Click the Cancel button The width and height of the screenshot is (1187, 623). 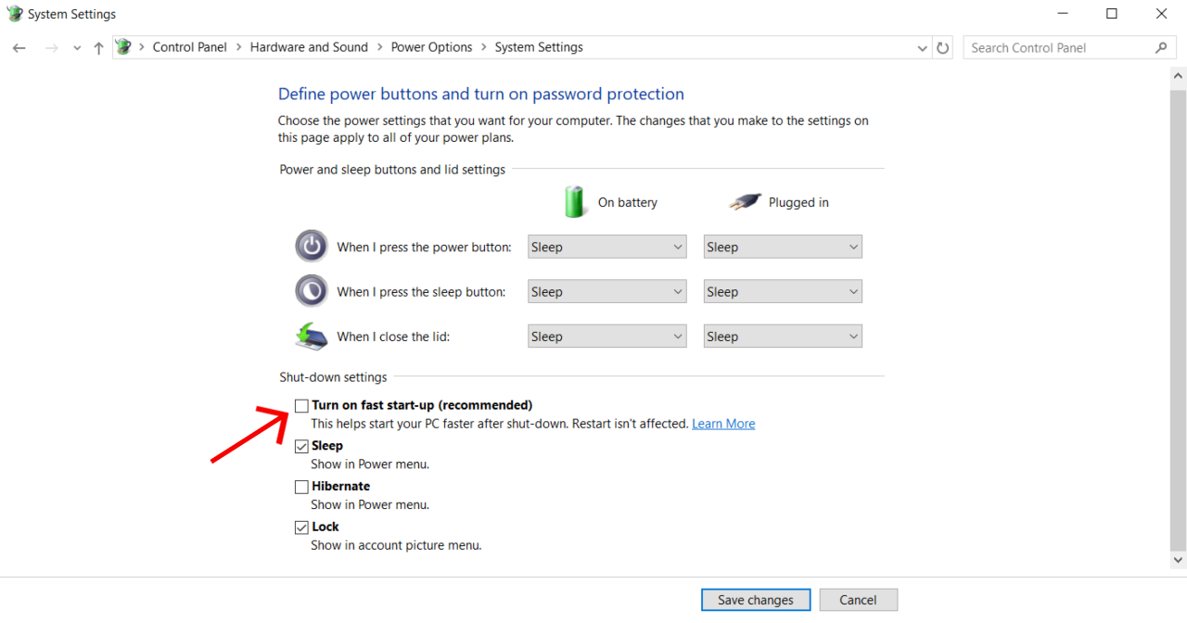tap(858, 600)
